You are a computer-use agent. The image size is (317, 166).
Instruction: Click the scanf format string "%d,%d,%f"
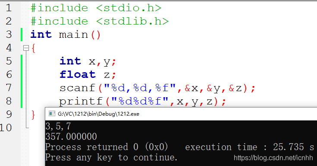[140, 88]
